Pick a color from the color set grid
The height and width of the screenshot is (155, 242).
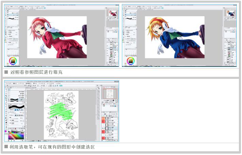pyautogui.click(x=16, y=135)
